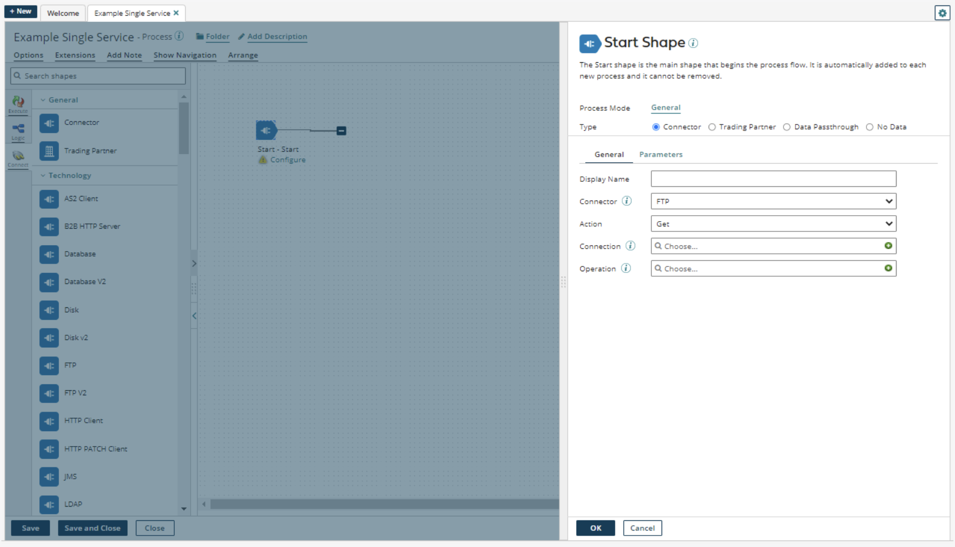This screenshot has width=955, height=547.
Task: Click the canvas horizontal scrollbar
Action: [382, 504]
